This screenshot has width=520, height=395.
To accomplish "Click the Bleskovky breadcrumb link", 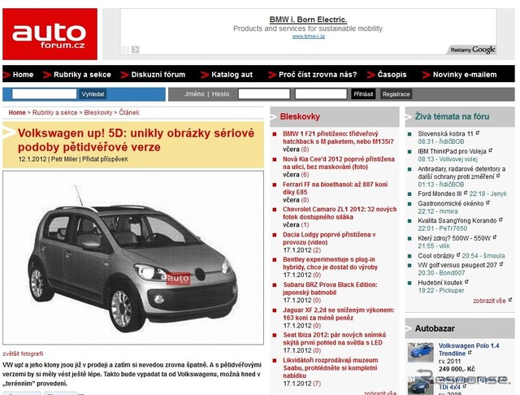I will pos(98,112).
